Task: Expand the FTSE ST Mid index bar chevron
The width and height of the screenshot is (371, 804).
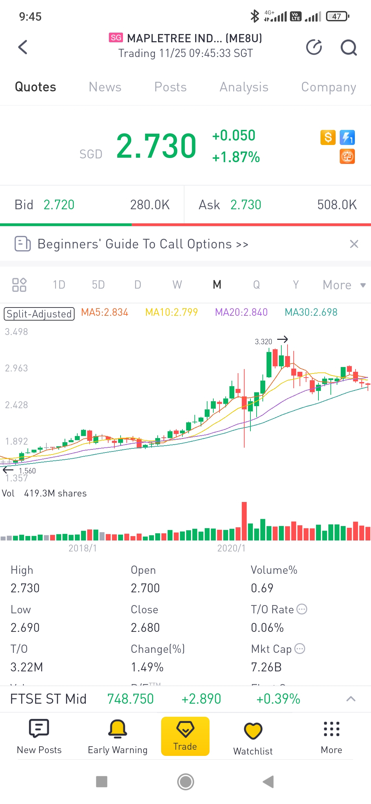Action: pyautogui.click(x=351, y=699)
